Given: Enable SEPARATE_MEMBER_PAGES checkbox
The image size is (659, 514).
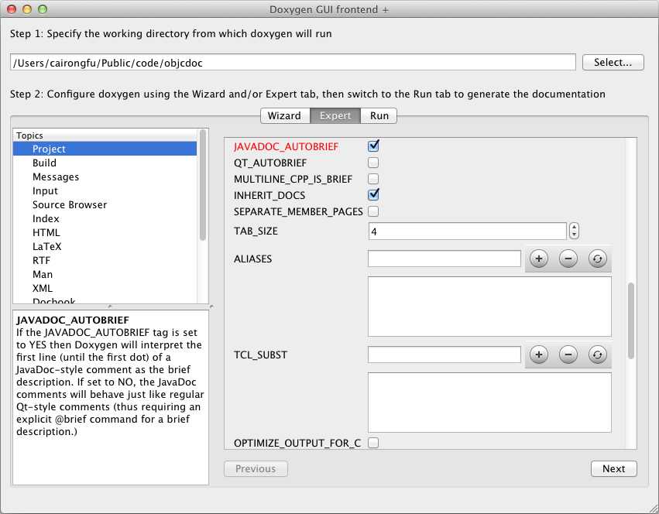Looking at the screenshot, I should pos(373,211).
